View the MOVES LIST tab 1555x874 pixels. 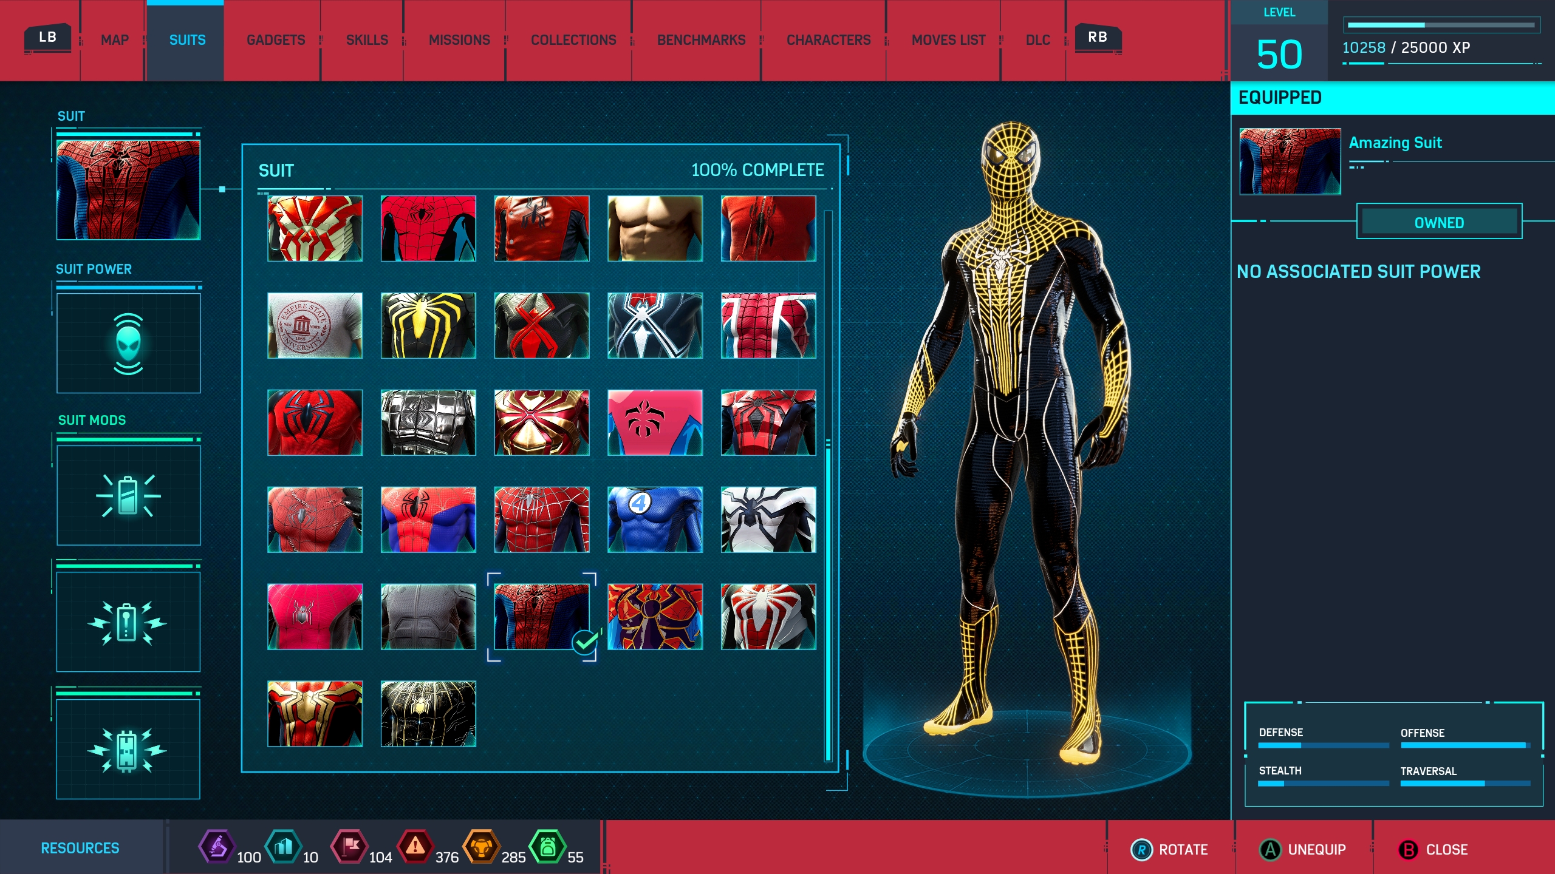point(948,40)
